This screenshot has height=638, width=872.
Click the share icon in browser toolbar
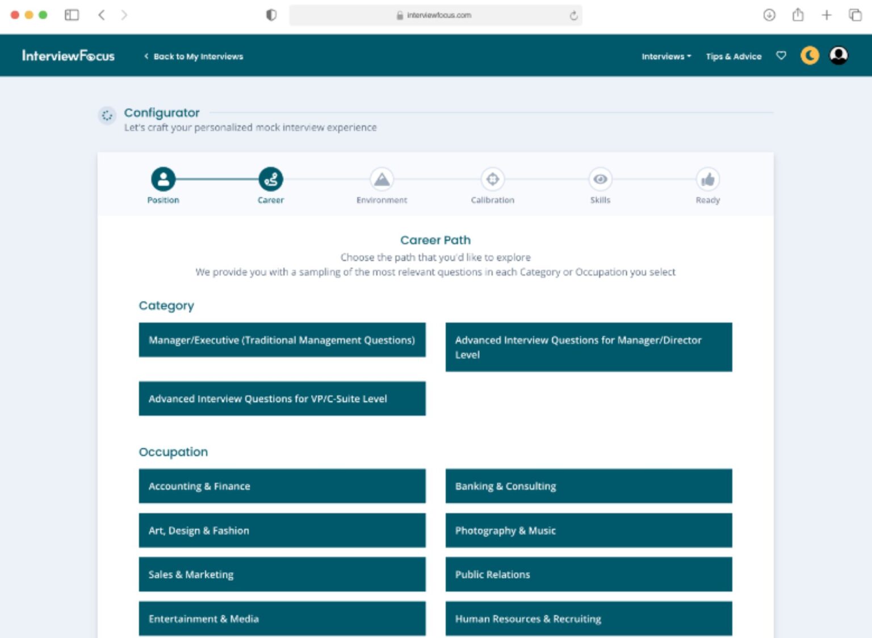point(798,15)
